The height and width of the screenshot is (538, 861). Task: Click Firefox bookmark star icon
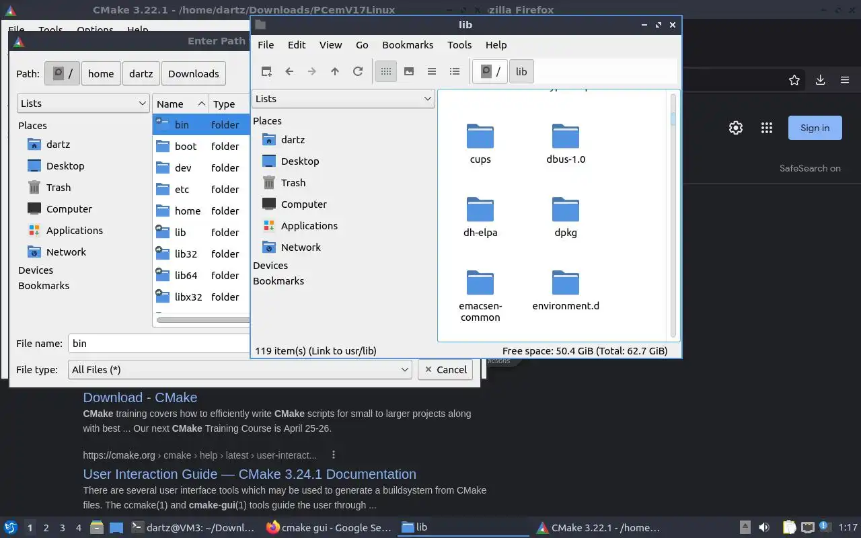click(x=794, y=80)
